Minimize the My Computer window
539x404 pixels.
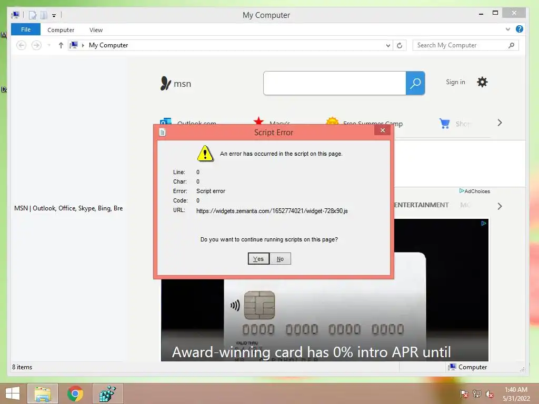pos(481,14)
